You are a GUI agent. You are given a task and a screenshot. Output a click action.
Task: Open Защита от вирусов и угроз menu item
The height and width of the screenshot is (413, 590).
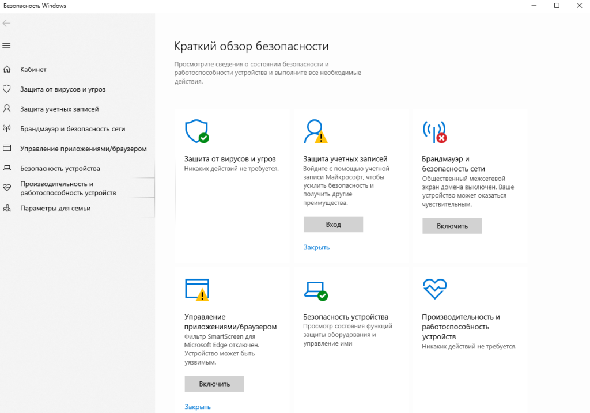point(63,89)
